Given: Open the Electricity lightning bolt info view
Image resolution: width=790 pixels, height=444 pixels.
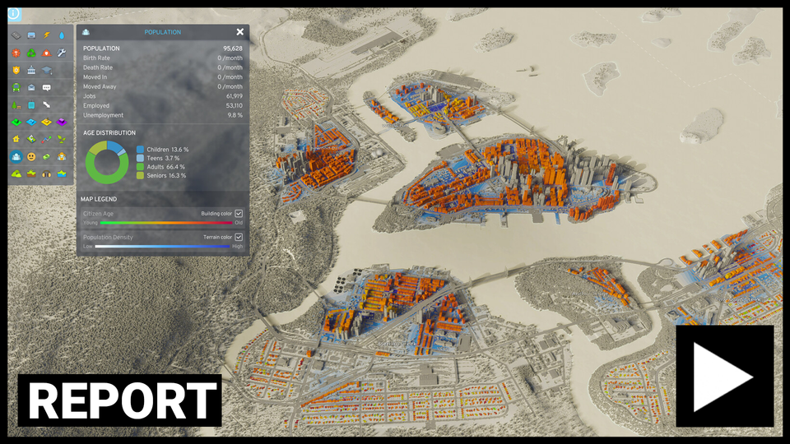Looking at the screenshot, I should (x=46, y=35).
